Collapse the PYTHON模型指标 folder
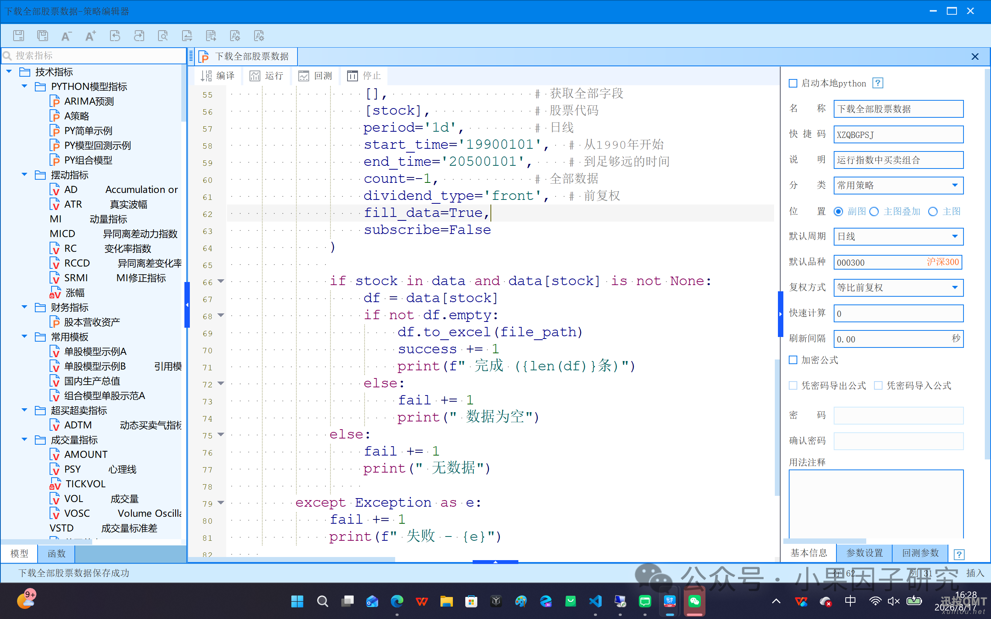Image resolution: width=991 pixels, height=619 pixels. coord(24,86)
